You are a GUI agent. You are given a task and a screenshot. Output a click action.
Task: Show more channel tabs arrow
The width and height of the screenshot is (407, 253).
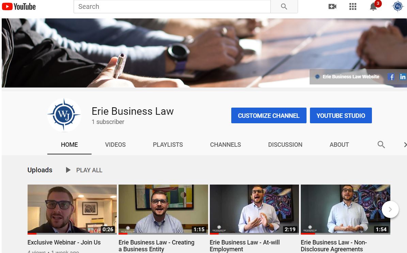tap(405, 144)
